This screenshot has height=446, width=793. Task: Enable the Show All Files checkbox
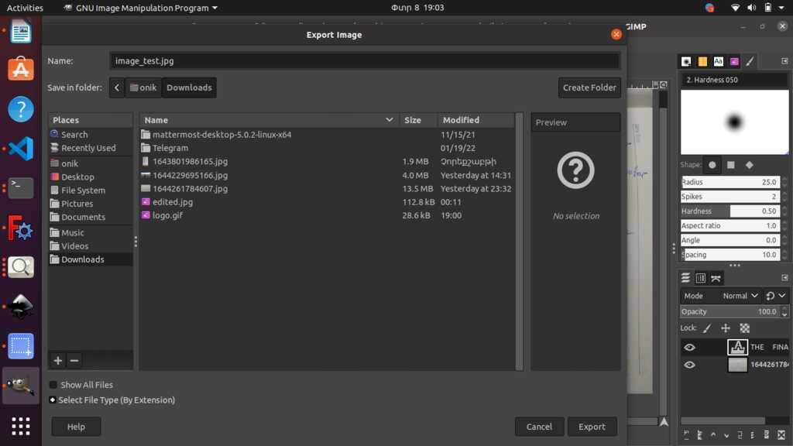pos(53,385)
